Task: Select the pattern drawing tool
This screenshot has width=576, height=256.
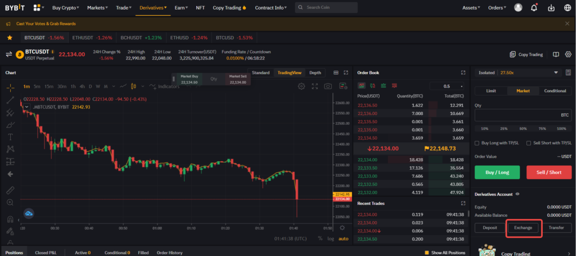Action: [x=10, y=149]
